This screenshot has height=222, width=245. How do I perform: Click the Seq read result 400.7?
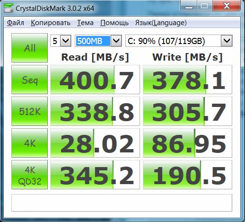[95, 80]
